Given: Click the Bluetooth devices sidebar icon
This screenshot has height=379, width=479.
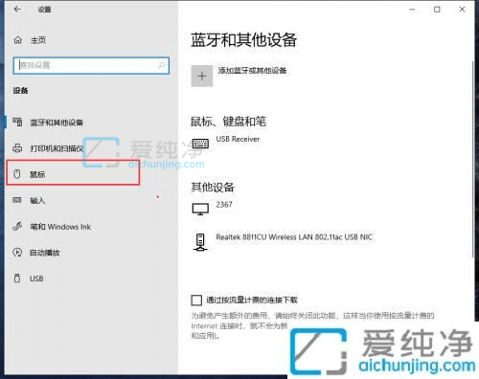Looking at the screenshot, I should coord(17,122).
